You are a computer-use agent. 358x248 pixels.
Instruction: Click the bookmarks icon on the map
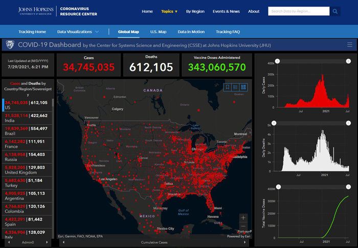(228, 87)
